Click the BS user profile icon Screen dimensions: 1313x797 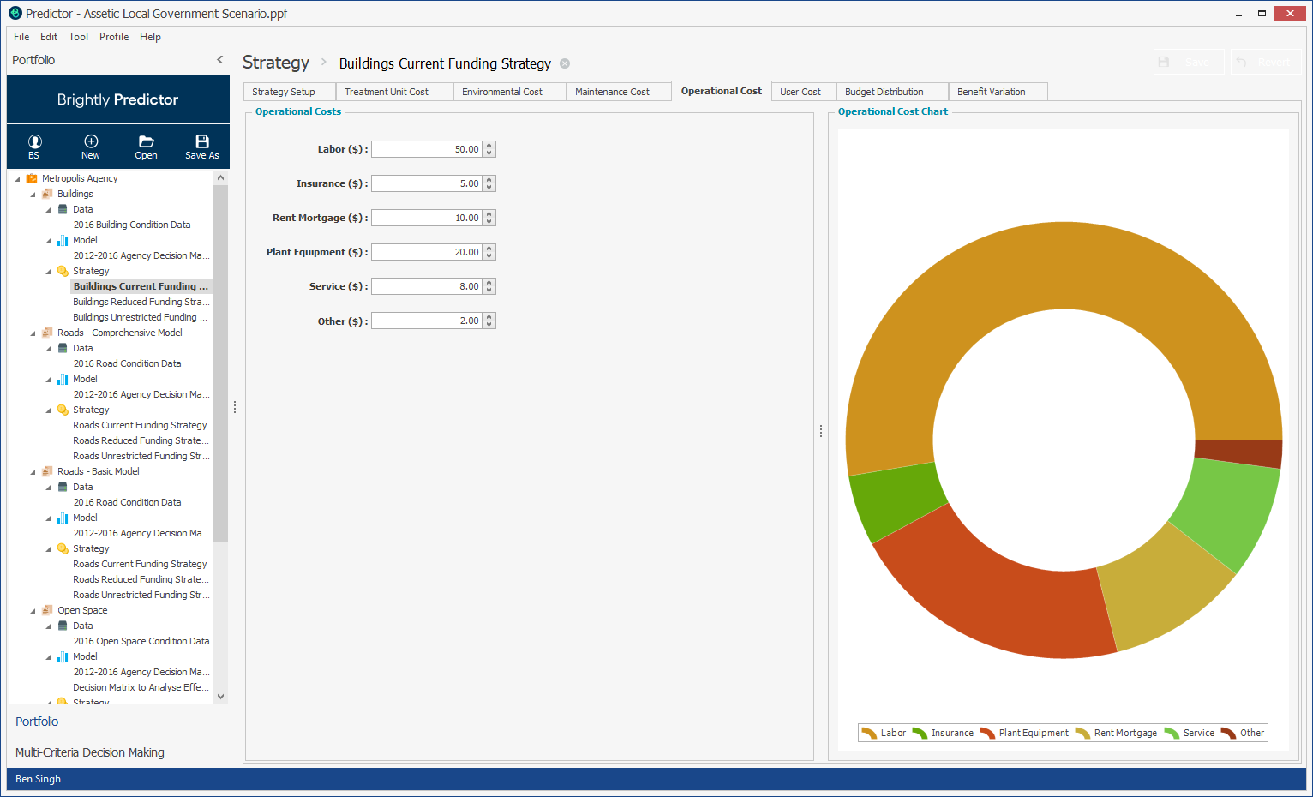click(34, 141)
